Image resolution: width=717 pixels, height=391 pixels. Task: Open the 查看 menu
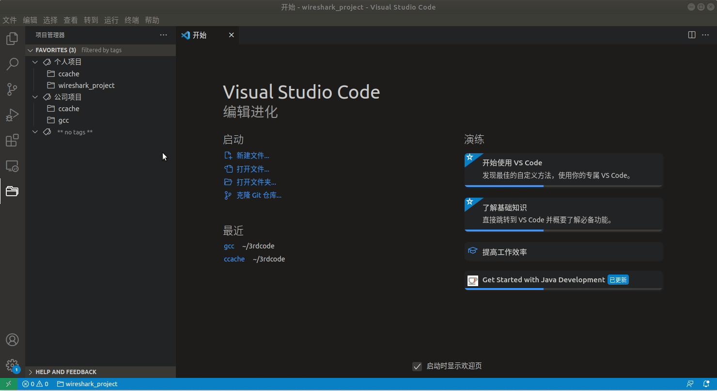coord(71,20)
